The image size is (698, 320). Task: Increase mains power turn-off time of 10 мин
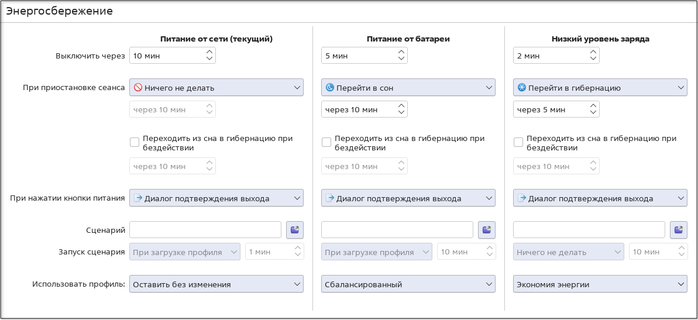click(209, 52)
